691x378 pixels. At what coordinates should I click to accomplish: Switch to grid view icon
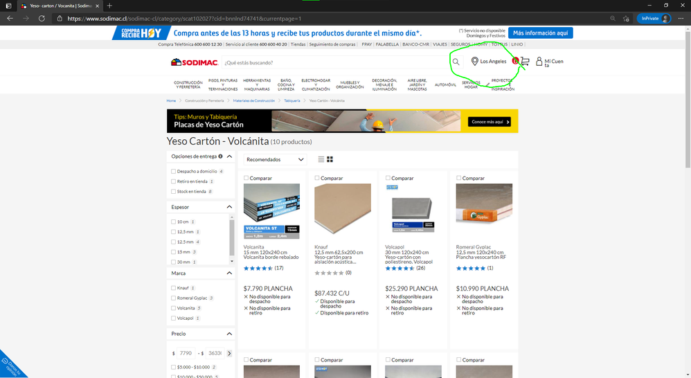pyautogui.click(x=330, y=159)
